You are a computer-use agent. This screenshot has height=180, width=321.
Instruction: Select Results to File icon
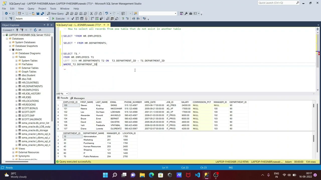click(117, 18)
